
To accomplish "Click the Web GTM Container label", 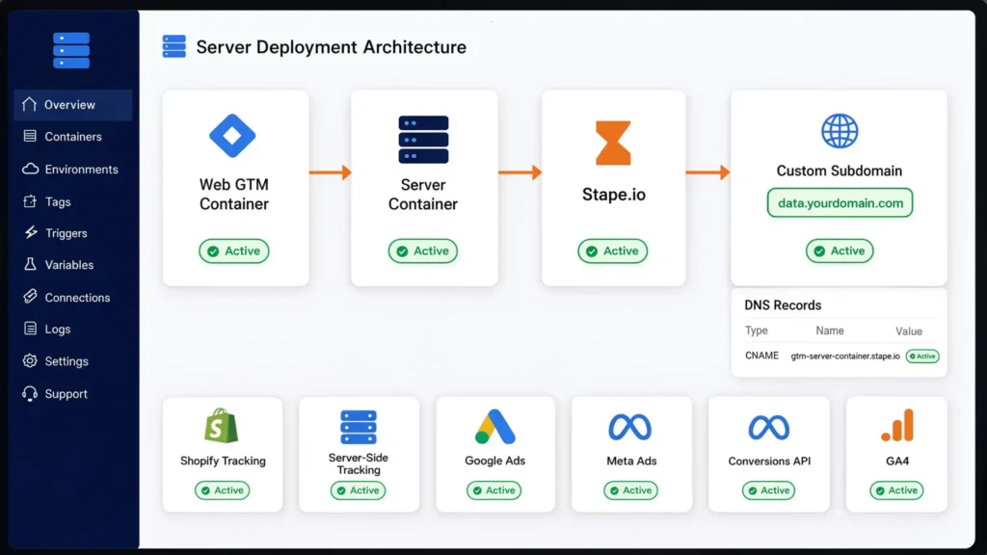I will click(x=234, y=195).
